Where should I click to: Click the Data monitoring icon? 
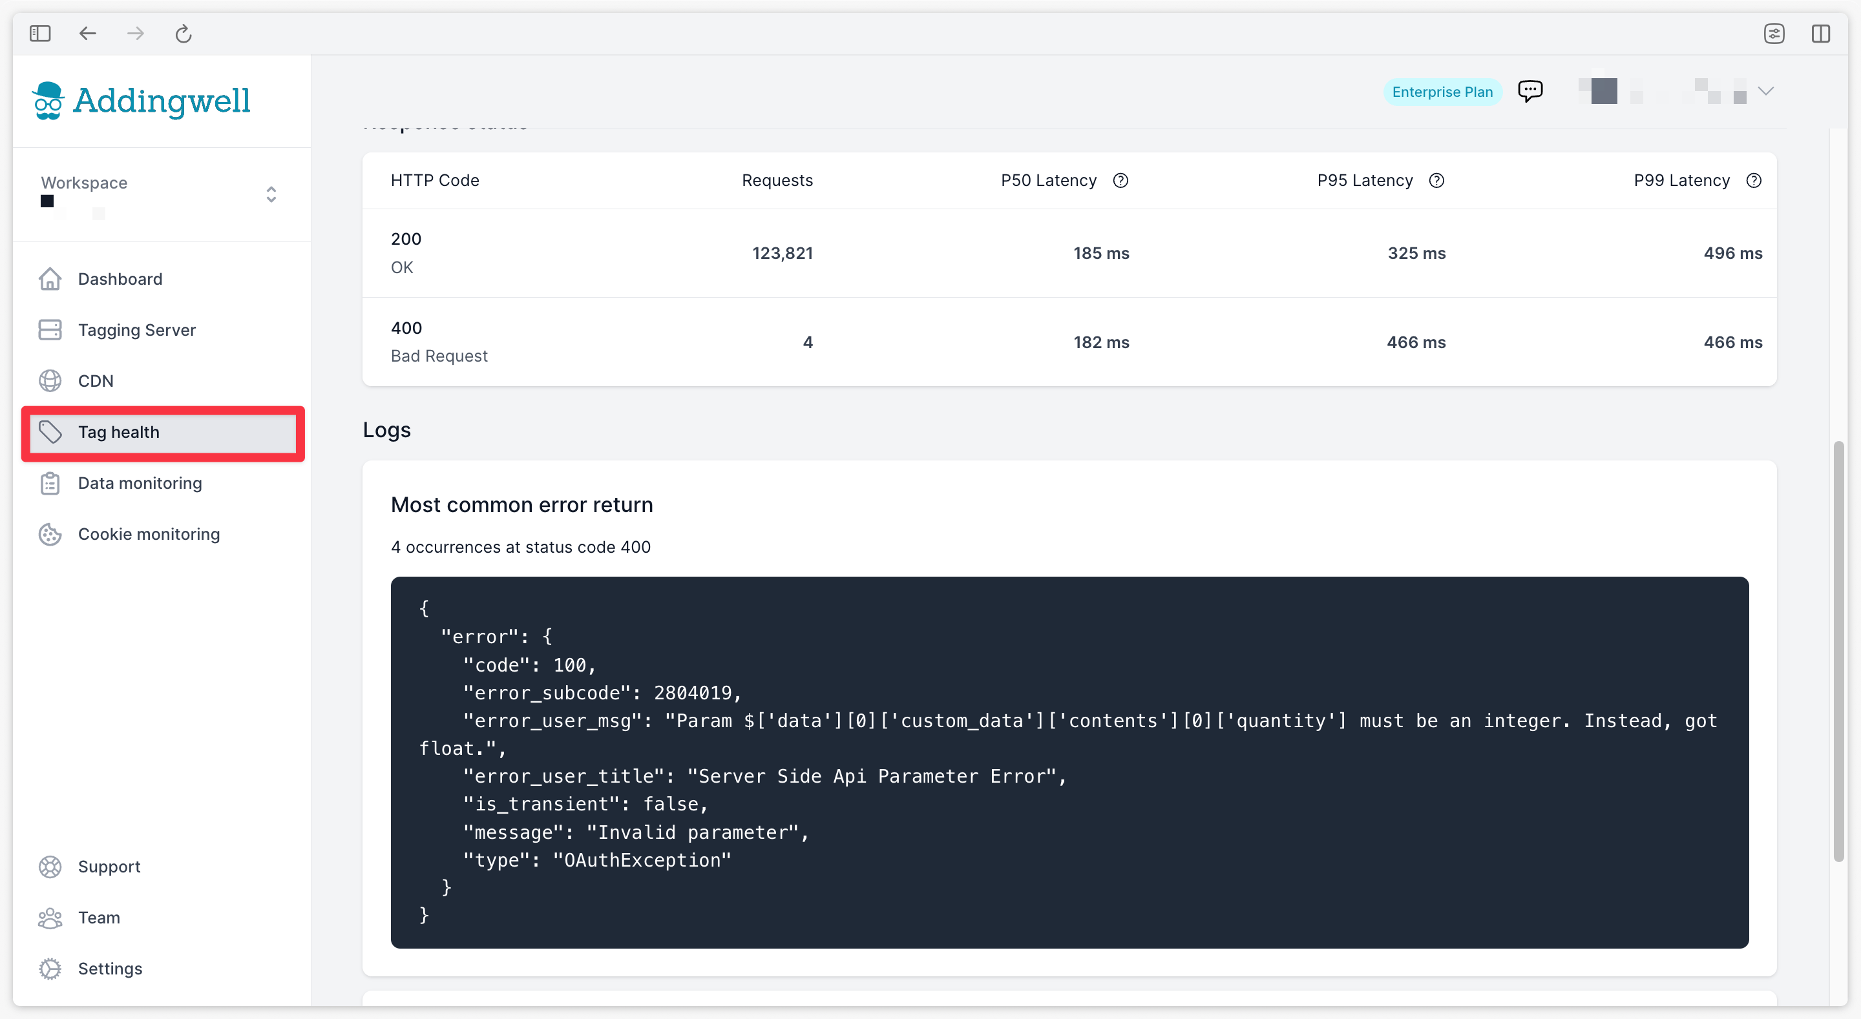[x=49, y=482]
